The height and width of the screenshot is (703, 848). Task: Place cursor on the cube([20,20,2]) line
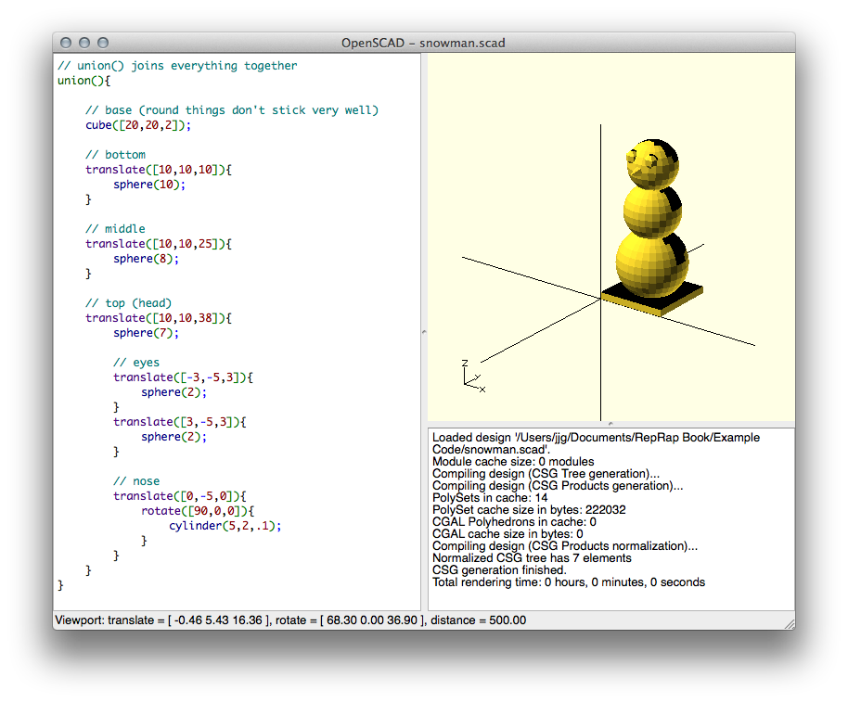coord(137,125)
